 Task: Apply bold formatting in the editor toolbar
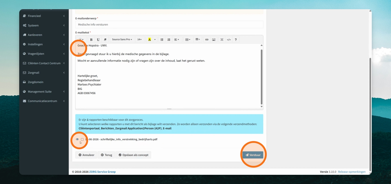click(x=91, y=40)
